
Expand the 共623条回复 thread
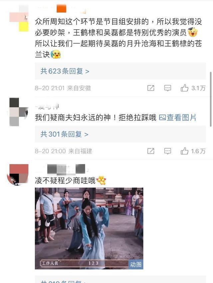coord(120,71)
